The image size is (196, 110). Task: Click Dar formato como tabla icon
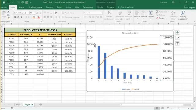120,15
